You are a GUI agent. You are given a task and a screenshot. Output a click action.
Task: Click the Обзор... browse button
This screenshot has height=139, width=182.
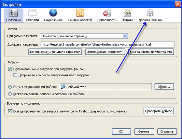click(x=164, y=87)
